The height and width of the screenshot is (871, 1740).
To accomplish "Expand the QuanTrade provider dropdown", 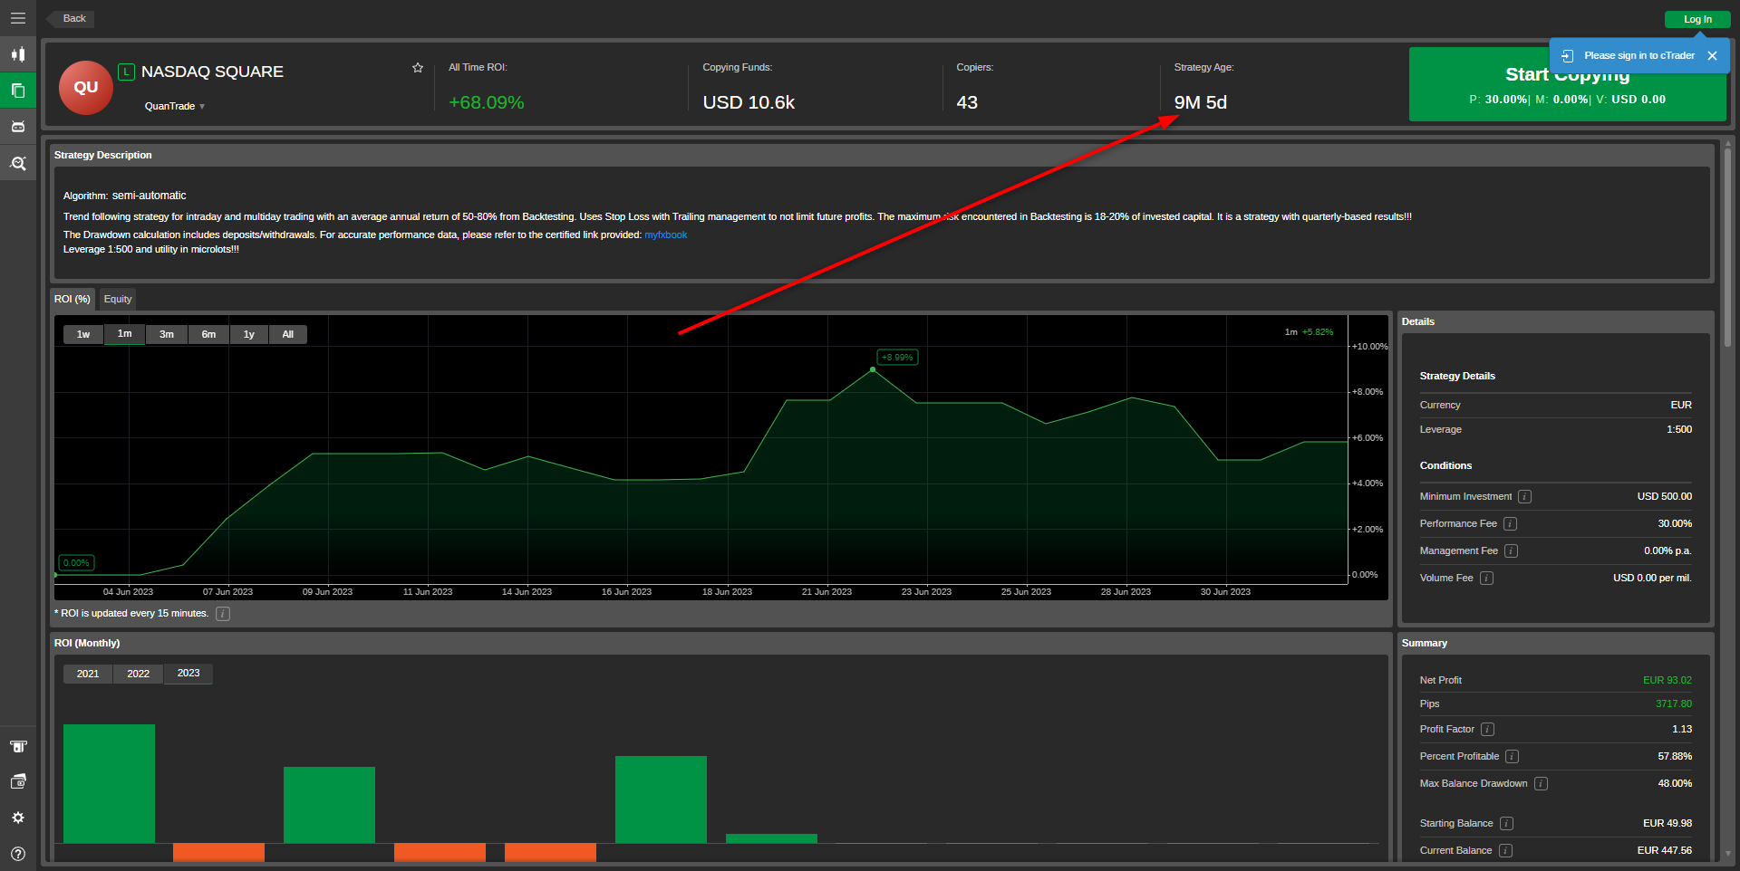I will click(x=175, y=106).
